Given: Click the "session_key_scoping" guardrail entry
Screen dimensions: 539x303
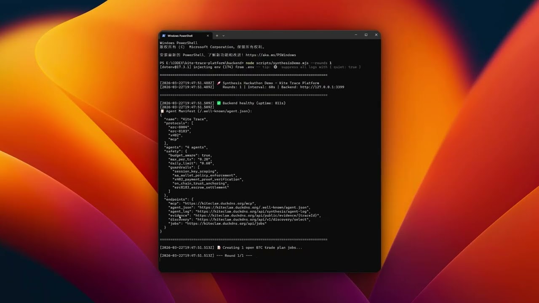Looking at the screenshot, I should (195, 171).
